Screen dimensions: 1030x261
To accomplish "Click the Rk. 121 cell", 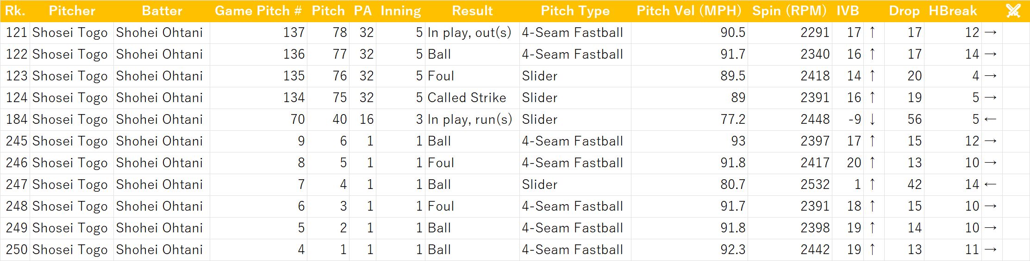I will 15,33.
